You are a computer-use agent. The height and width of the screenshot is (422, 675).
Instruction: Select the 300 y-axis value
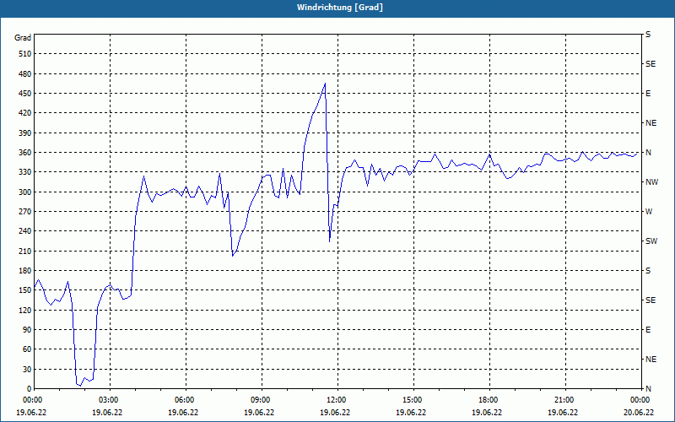click(25, 192)
